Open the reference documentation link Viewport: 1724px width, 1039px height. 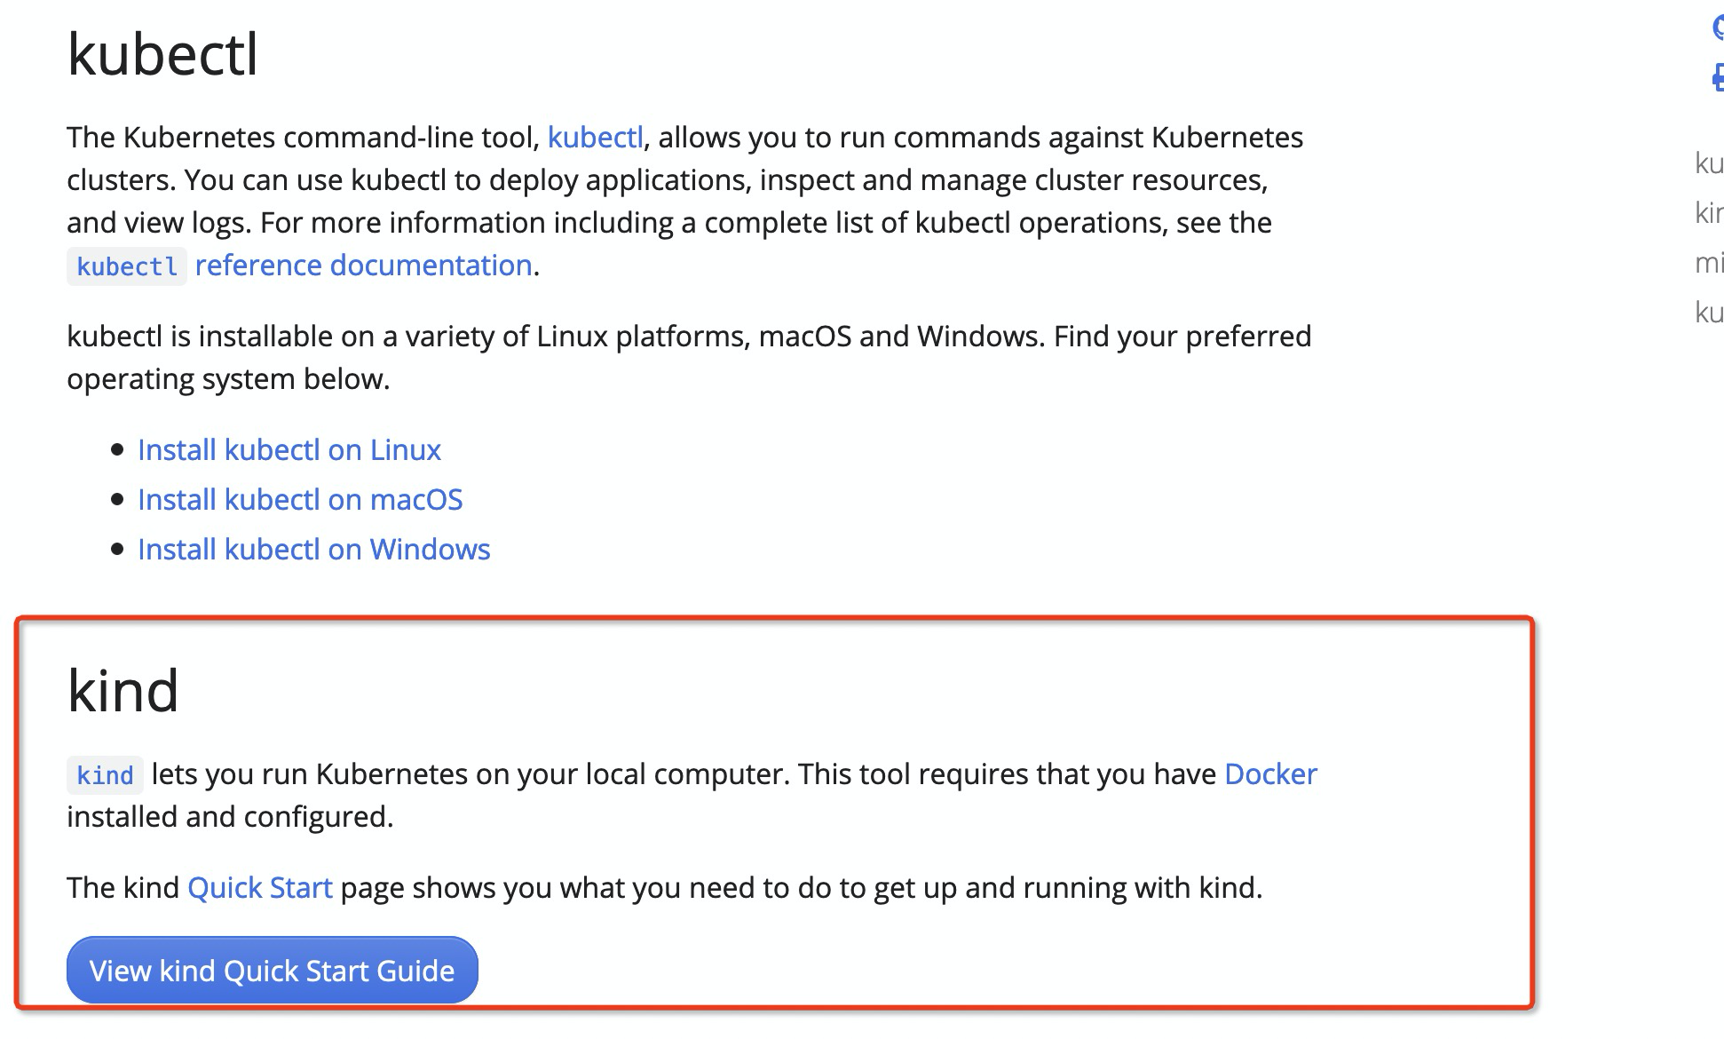[363, 266]
